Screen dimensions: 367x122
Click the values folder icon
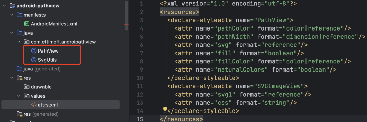tap(27, 96)
